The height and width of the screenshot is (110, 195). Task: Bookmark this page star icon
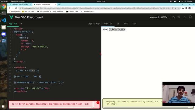[179, 8]
